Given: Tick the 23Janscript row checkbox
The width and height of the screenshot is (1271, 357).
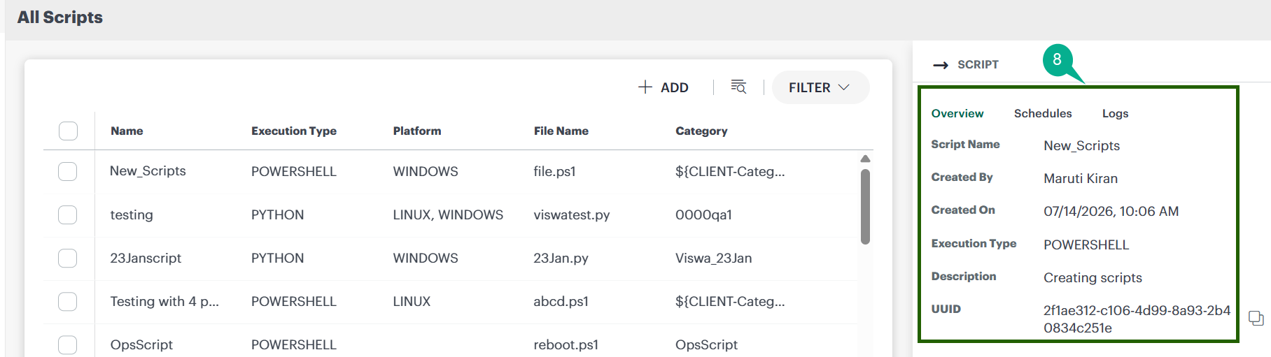Looking at the screenshot, I should (68, 258).
